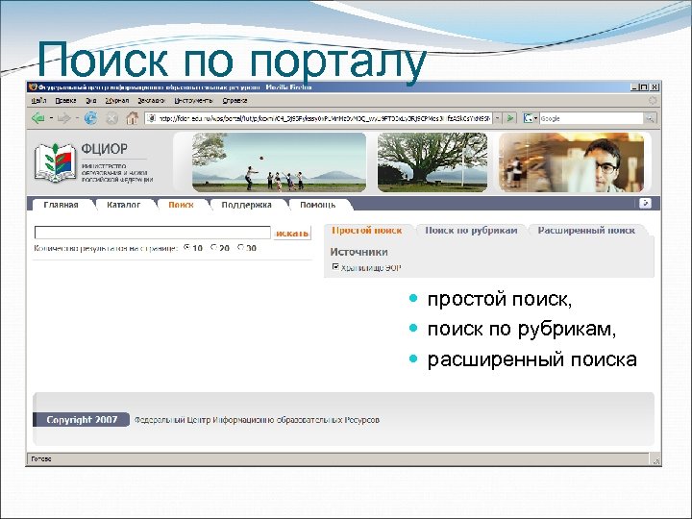Open the Поддержка tab

[246, 205]
